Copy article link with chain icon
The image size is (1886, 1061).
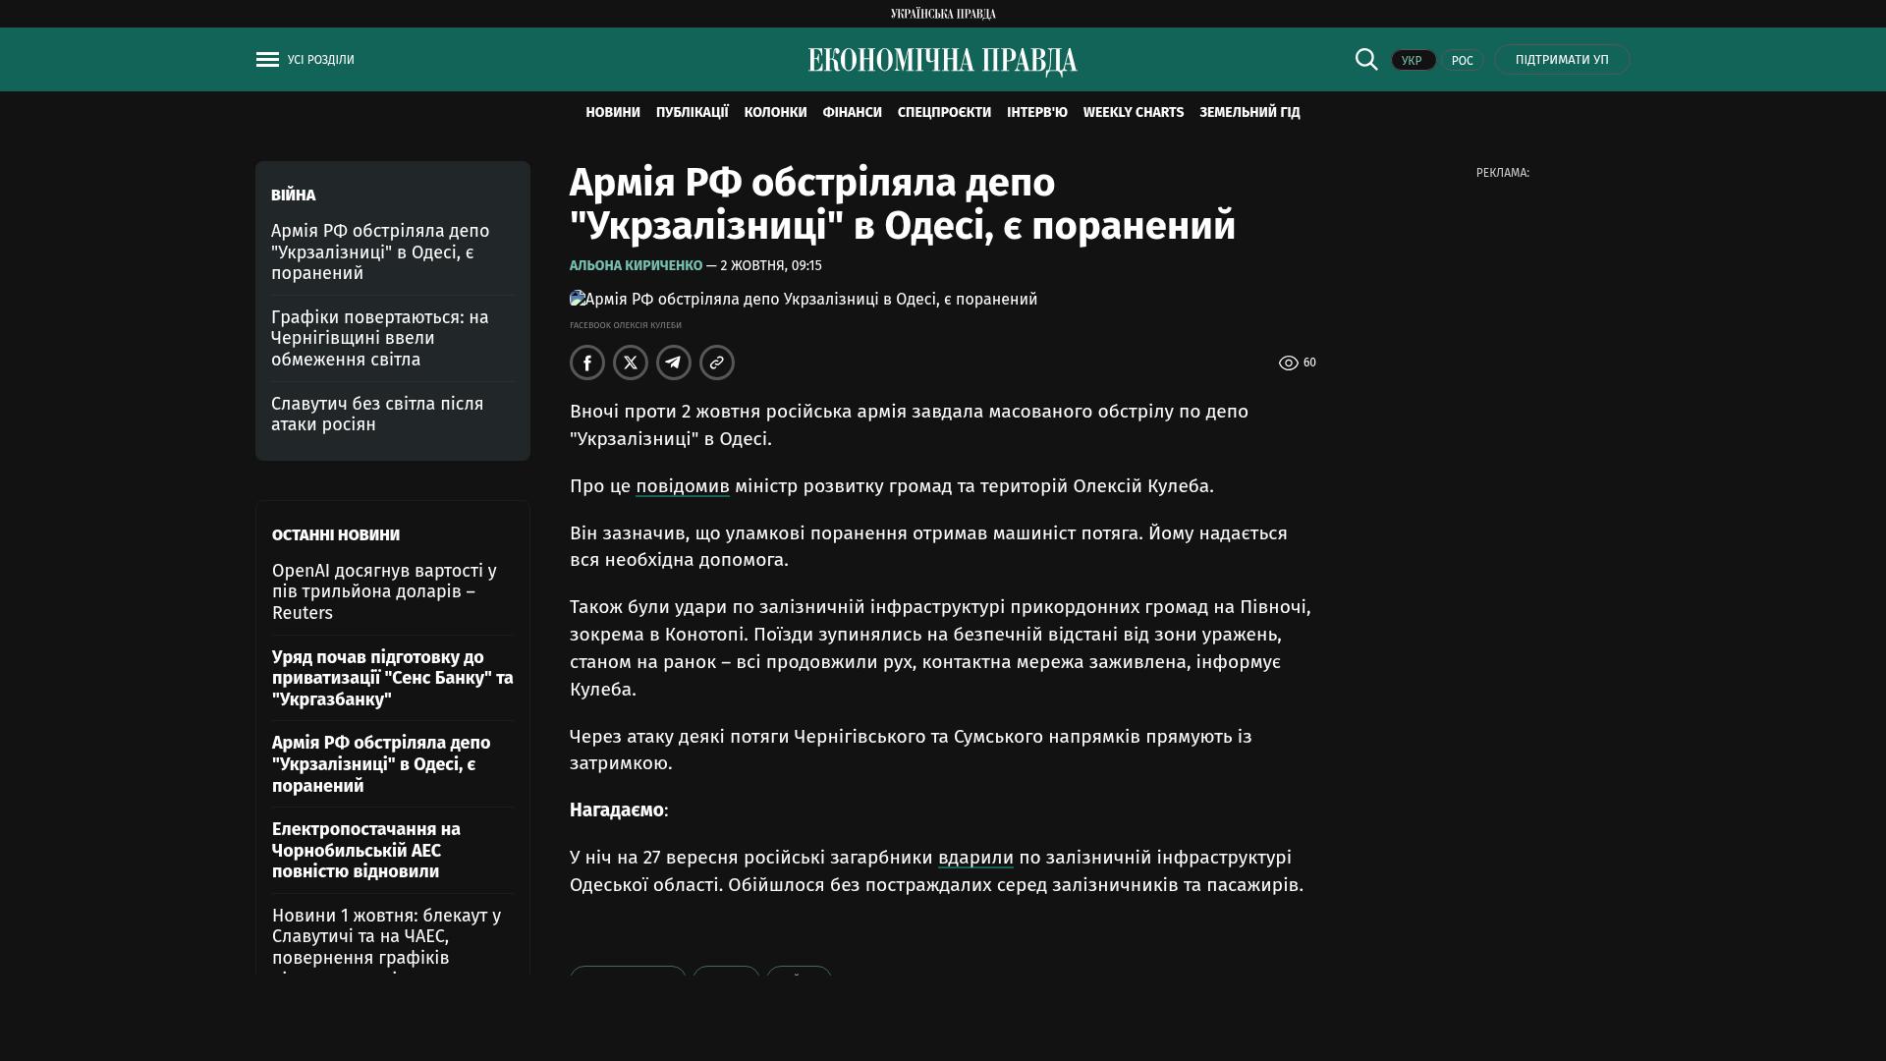717,363
